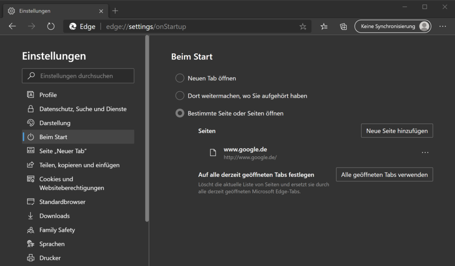Click the Einstellungen browser tab

pos(56,11)
